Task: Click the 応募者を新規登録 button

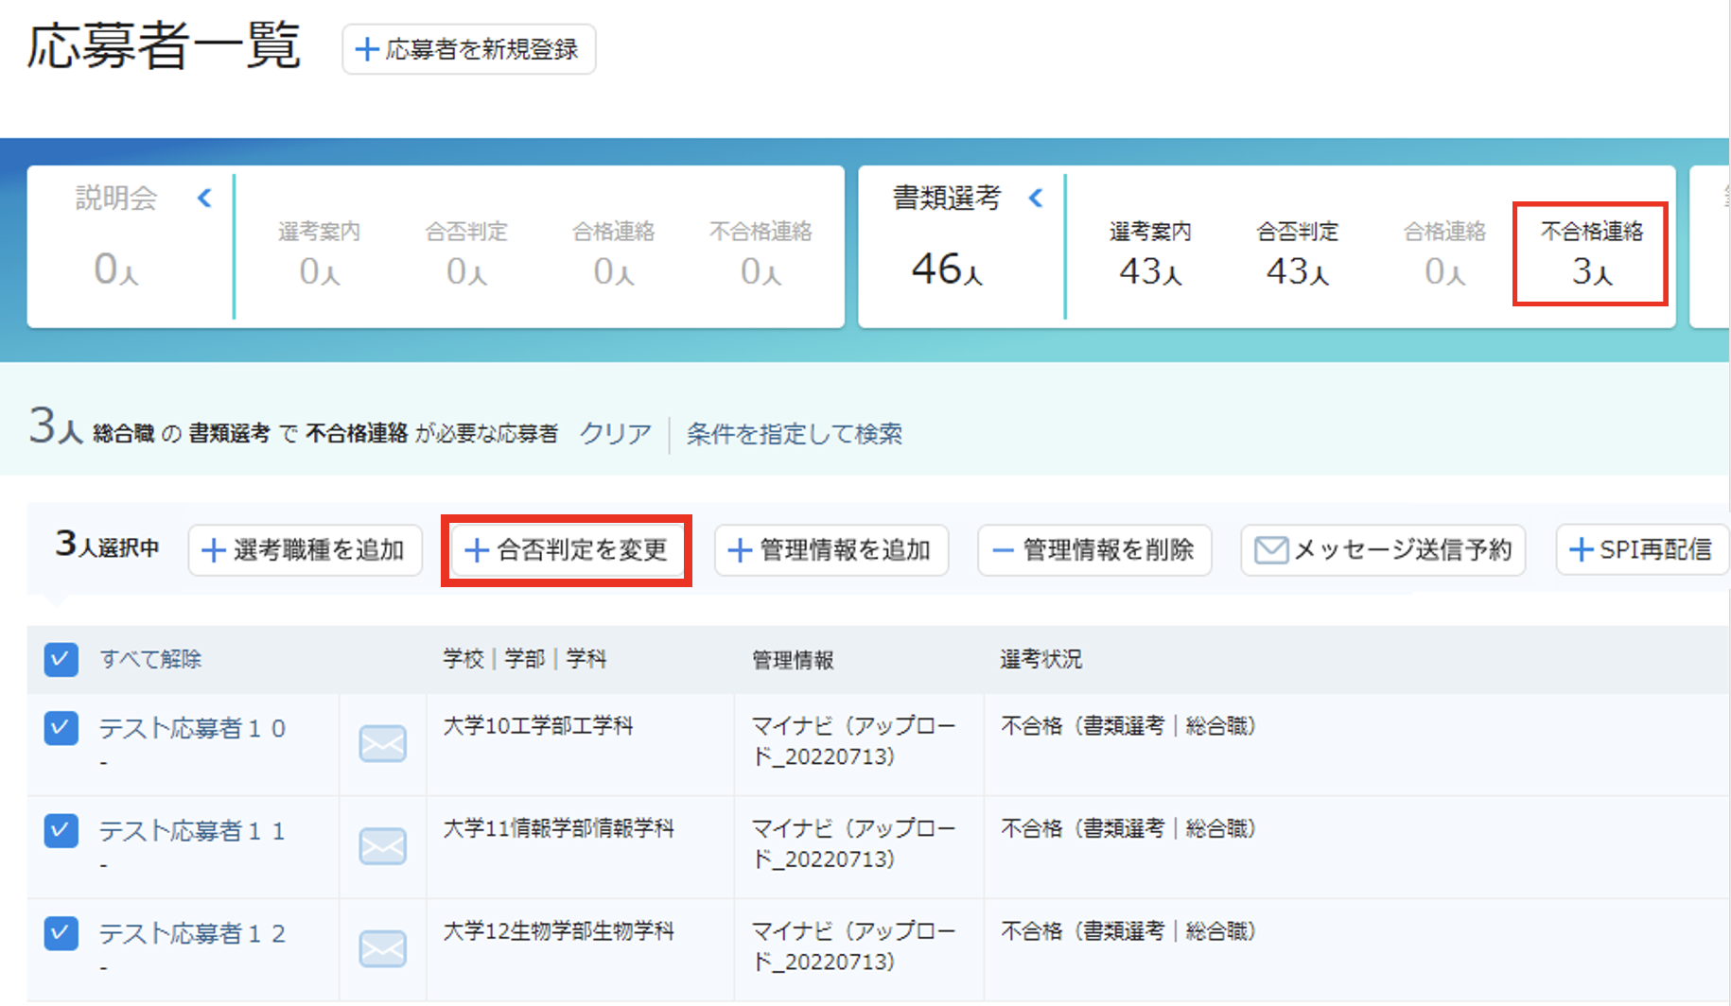Action: coord(469,49)
